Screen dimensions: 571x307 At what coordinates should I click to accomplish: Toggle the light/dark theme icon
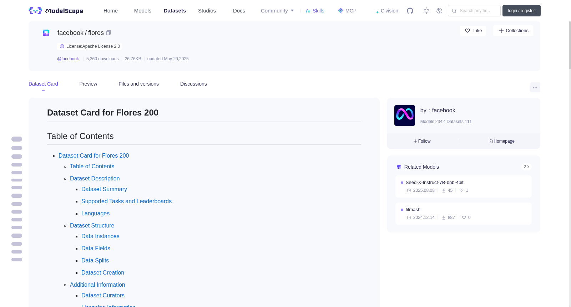426,11
